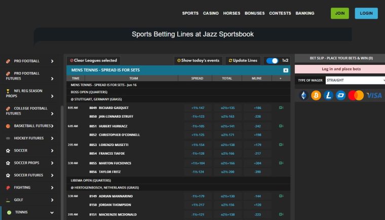Click the Pro Football sidebar football icon
This screenshot has width=385, height=220.
click(8, 61)
